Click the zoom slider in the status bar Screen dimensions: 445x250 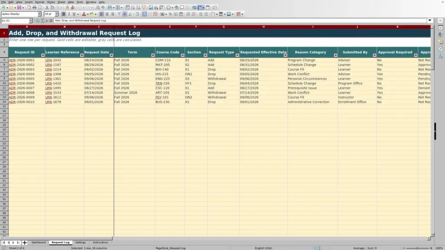pyautogui.click(x=417, y=248)
